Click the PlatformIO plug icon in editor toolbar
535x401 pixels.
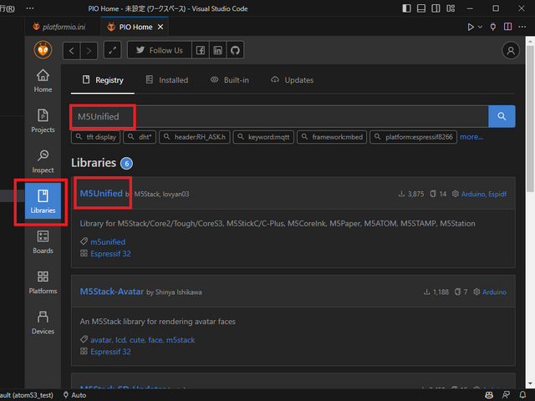pos(492,27)
